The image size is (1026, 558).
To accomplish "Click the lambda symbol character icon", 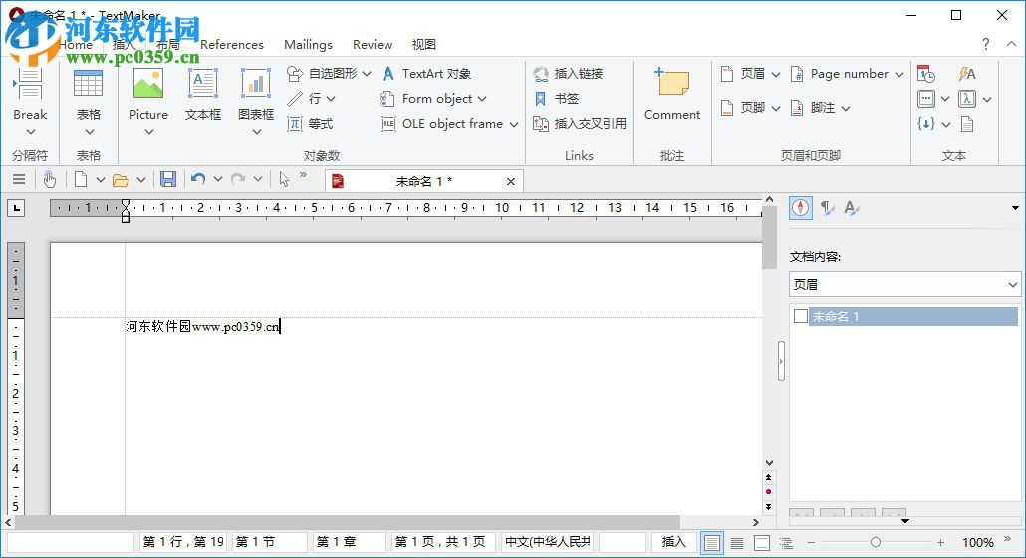I will pos(967,99).
